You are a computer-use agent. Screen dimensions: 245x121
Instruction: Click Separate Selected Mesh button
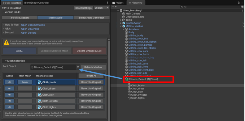[x=54, y=51]
